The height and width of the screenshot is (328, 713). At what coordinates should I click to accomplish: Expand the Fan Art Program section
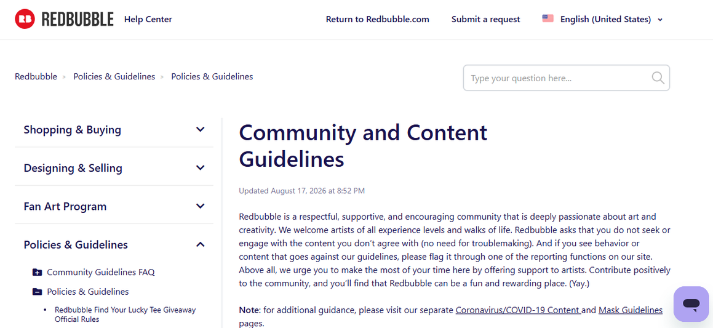click(x=114, y=206)
